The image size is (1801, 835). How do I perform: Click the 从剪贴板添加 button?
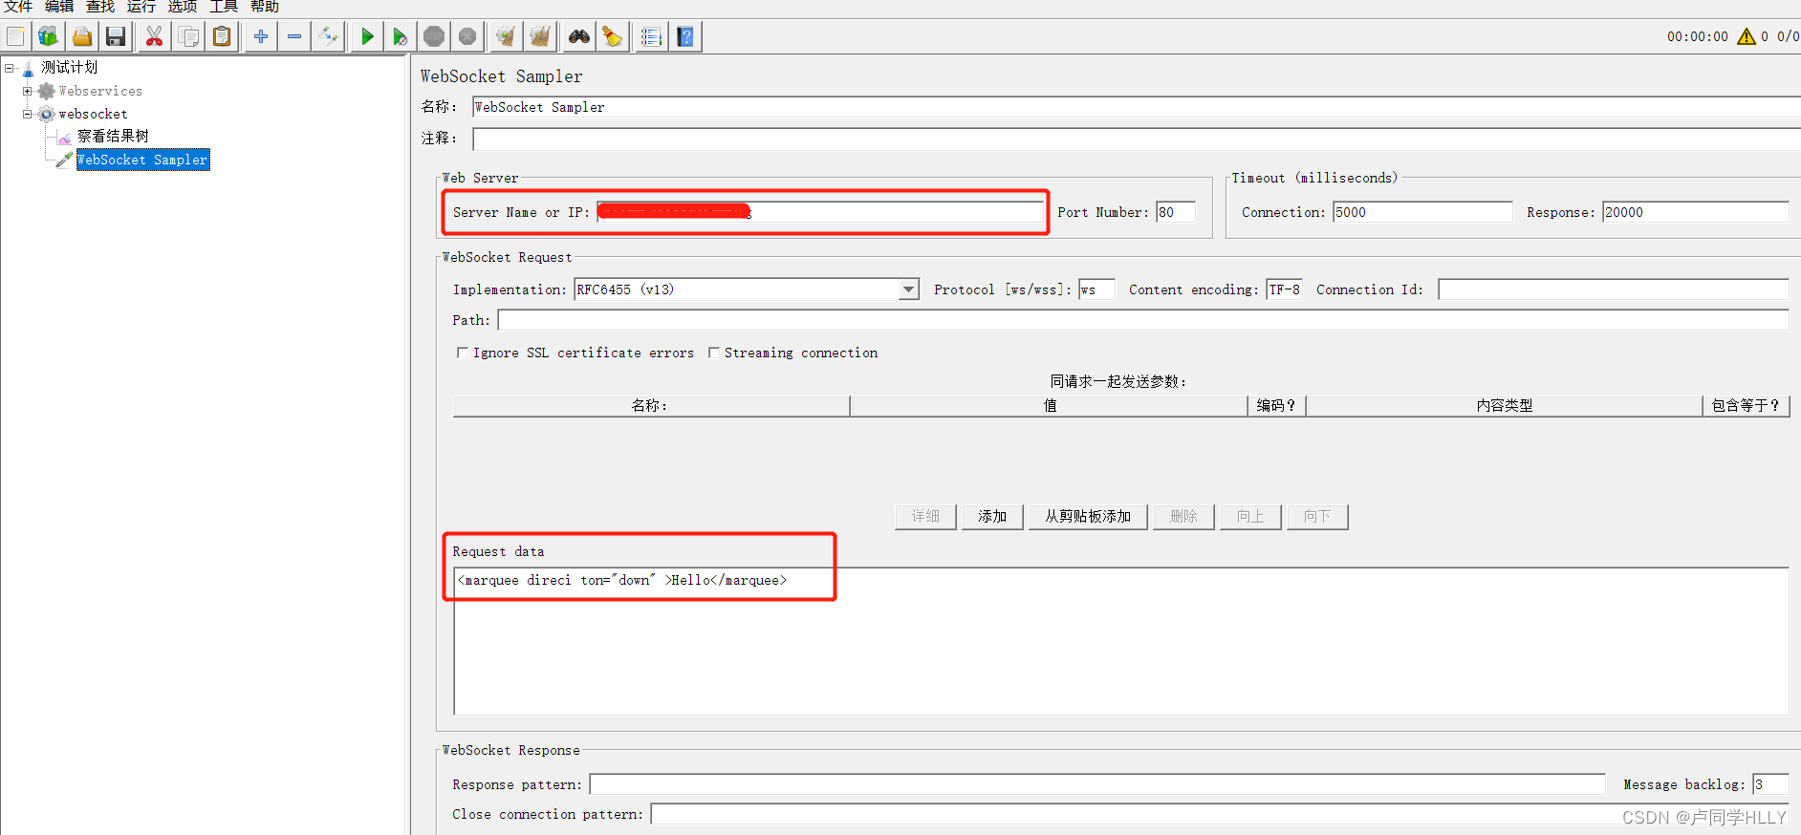tap(1088, 517)
